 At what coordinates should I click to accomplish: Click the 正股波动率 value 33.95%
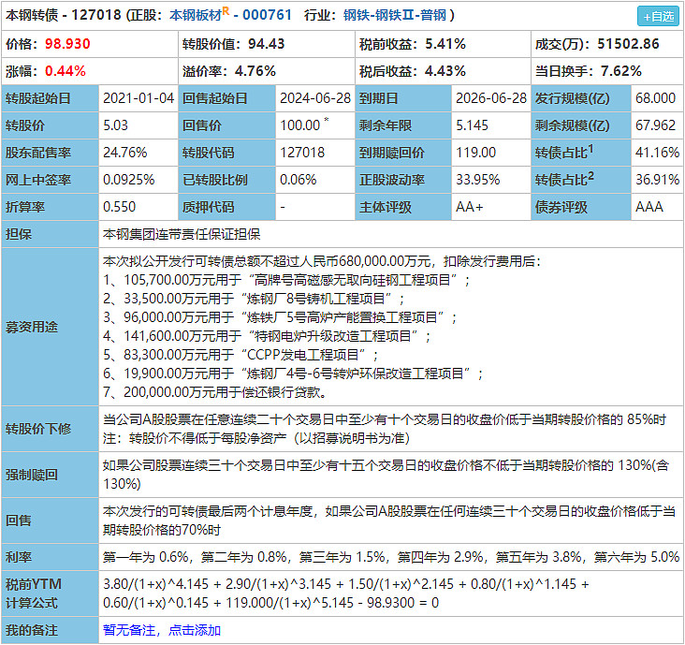(x=477, y=180)
